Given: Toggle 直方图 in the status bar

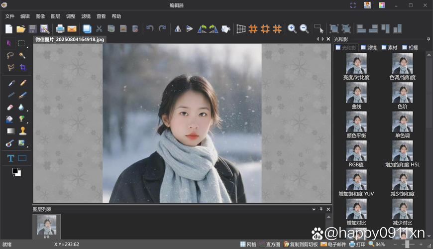Looking at the screenshot, I should (270, 245).
